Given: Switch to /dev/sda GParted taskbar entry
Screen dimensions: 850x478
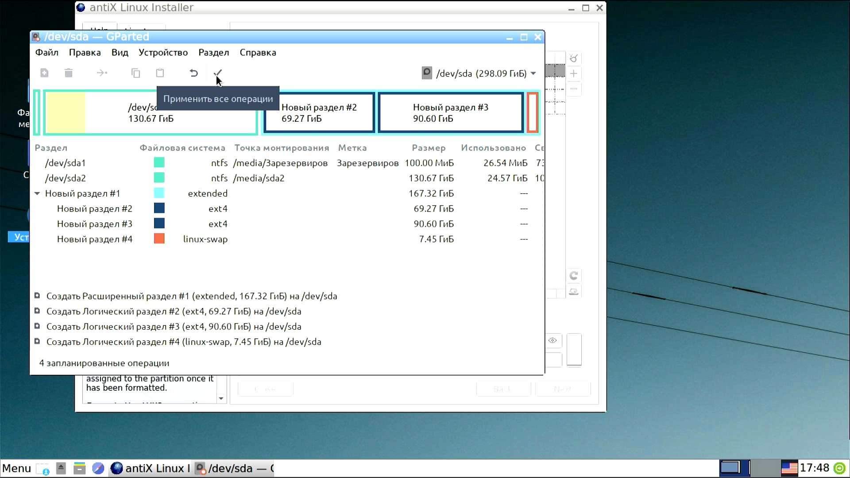Looking at the screenshot, I should [x=234, y=468].
